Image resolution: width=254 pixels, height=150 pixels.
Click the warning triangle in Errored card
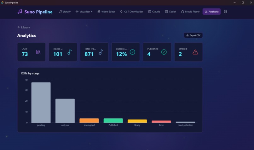[x=195, y=52]
